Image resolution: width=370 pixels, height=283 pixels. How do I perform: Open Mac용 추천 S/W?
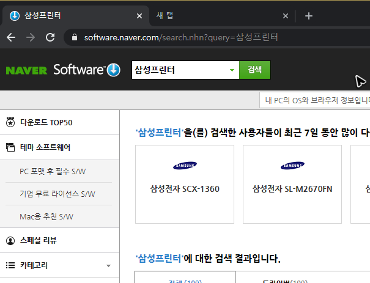46,217
